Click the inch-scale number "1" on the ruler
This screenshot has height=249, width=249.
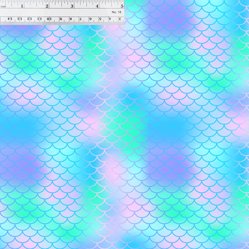pos(22,6)
